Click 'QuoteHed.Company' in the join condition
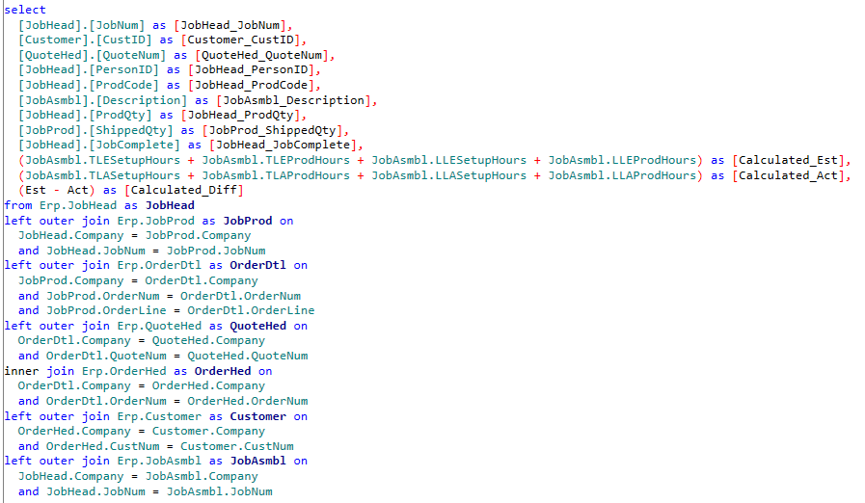 point(208,341)
